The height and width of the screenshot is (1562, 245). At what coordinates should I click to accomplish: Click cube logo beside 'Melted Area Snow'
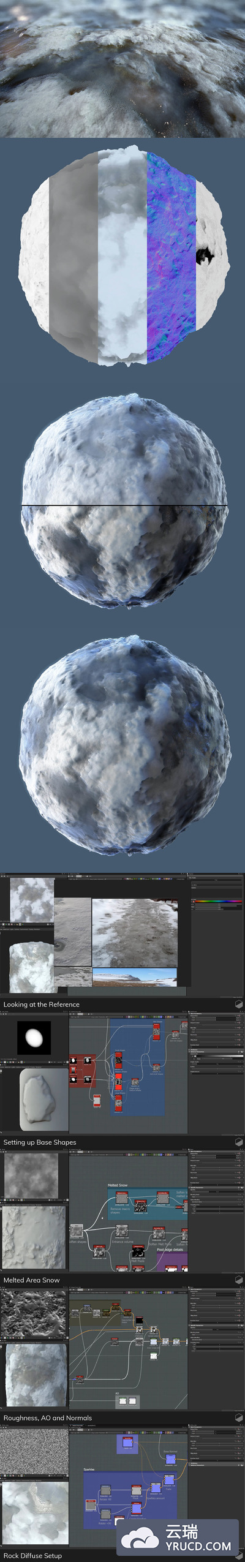coord(238,1280)
